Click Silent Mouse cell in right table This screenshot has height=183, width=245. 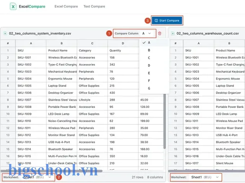pos(229,163)
